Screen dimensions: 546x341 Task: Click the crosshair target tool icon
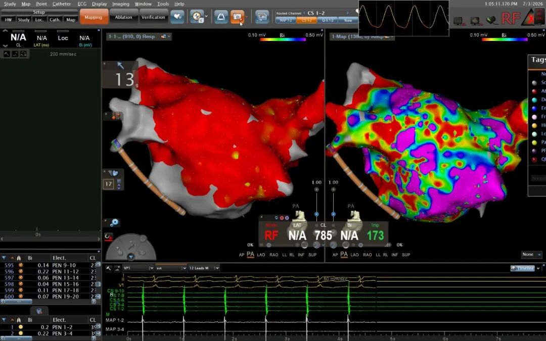click(197, 17)
